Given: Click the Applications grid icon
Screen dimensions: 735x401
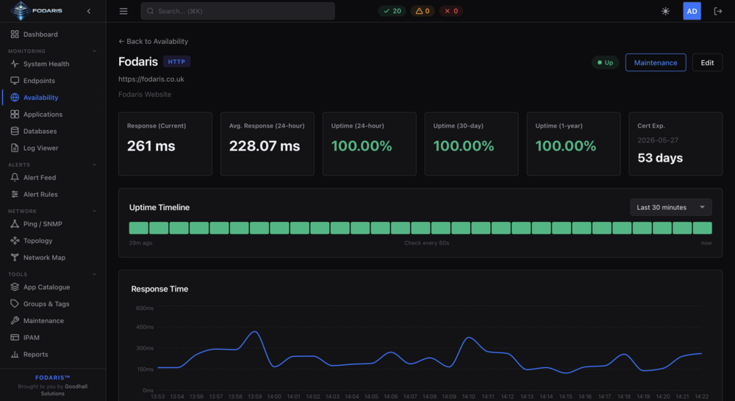Looking at the screenshot, I should pos(15,115).
